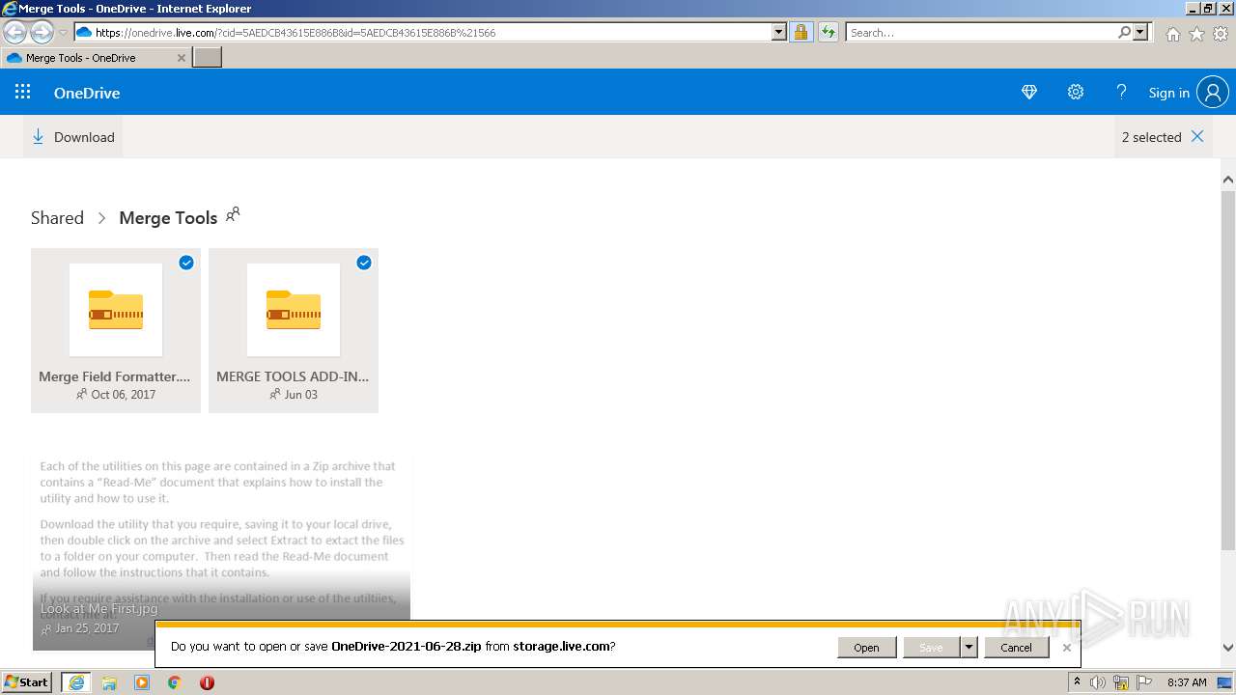Click Open in the download prompt
The height and width of the screenshot is (695, 1236).
[x=866, y=648]
